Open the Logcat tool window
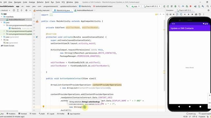 click(50, 114)
